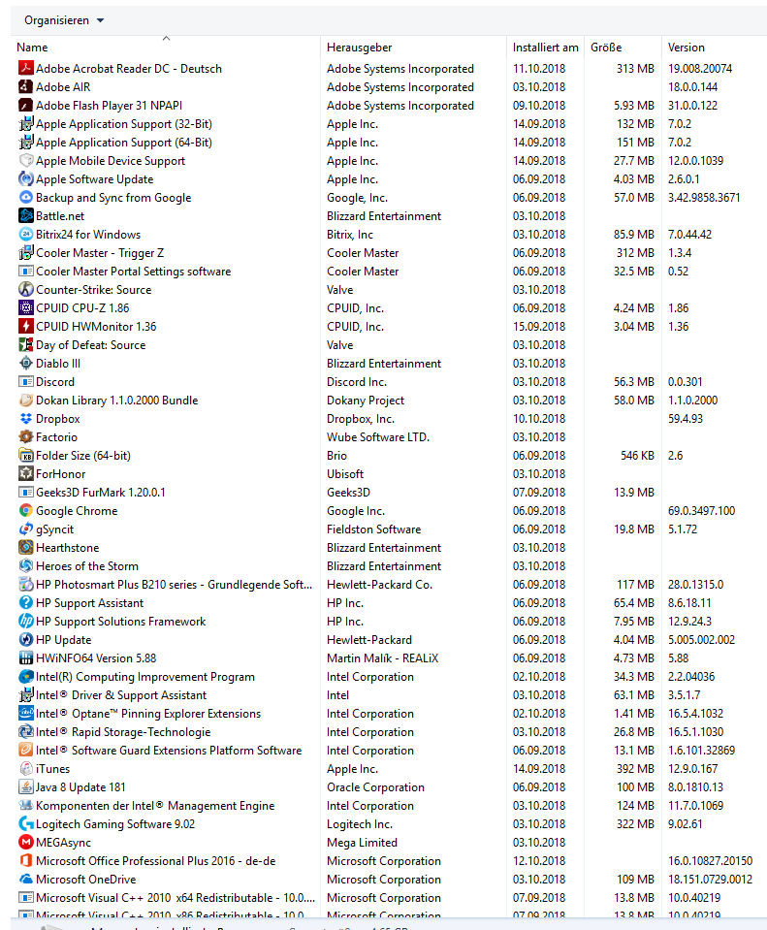The image size is (767, 930).
Task: Sort the list by Name column header
Action: 165,48
